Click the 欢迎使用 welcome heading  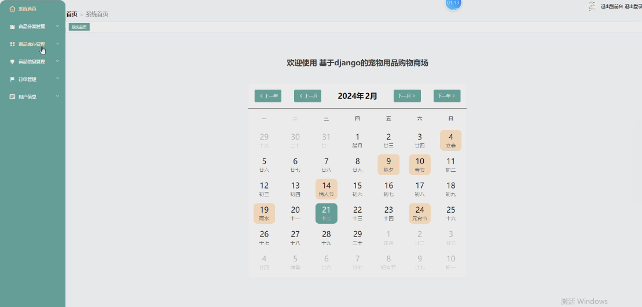click(357, 63)
